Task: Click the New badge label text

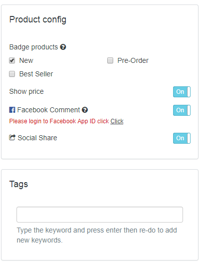Action: [26, 60]
